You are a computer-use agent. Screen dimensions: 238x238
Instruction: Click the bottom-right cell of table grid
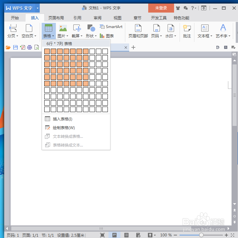pos(105,109)
